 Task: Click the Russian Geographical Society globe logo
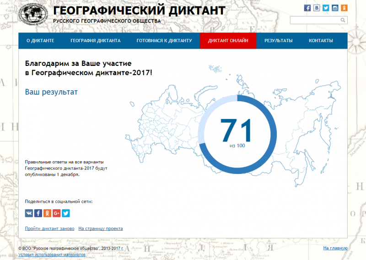[x=33, y=15]
